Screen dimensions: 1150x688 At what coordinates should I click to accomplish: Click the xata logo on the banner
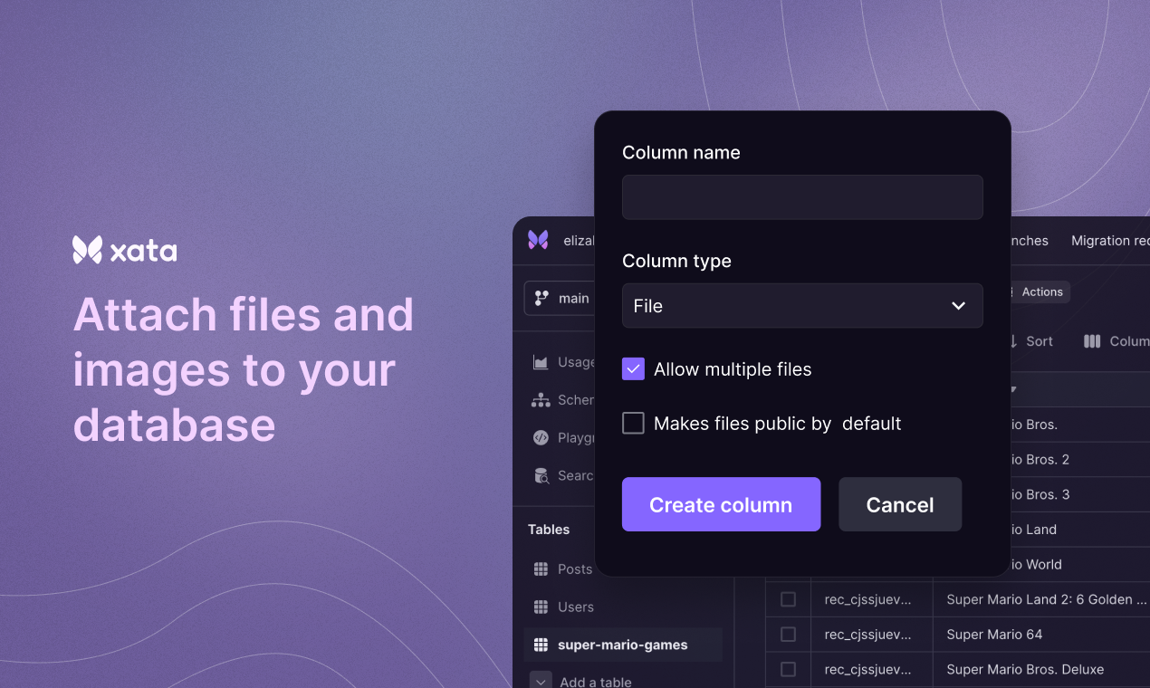(x=125, y=250)
